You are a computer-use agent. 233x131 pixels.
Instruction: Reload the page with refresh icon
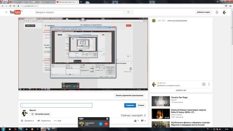click(x=10, y=6)
